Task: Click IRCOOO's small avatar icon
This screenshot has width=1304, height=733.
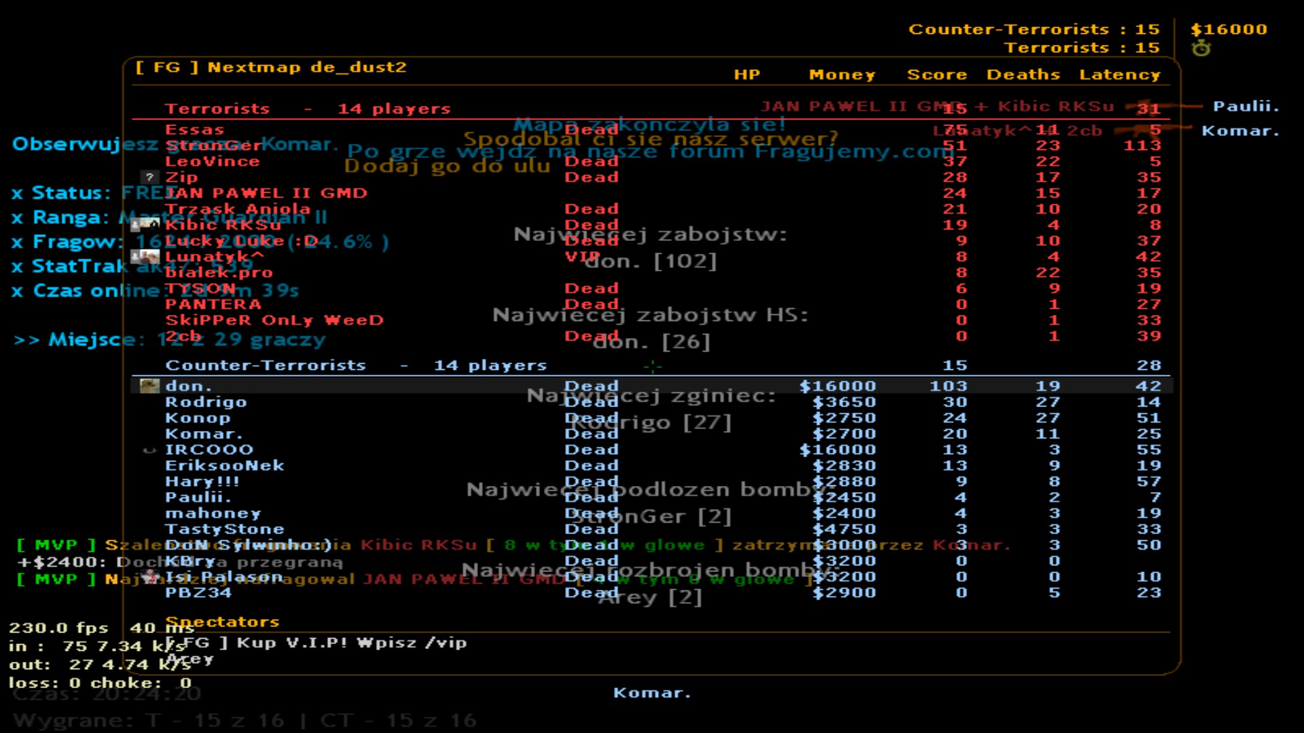Action: coord(149,450)
